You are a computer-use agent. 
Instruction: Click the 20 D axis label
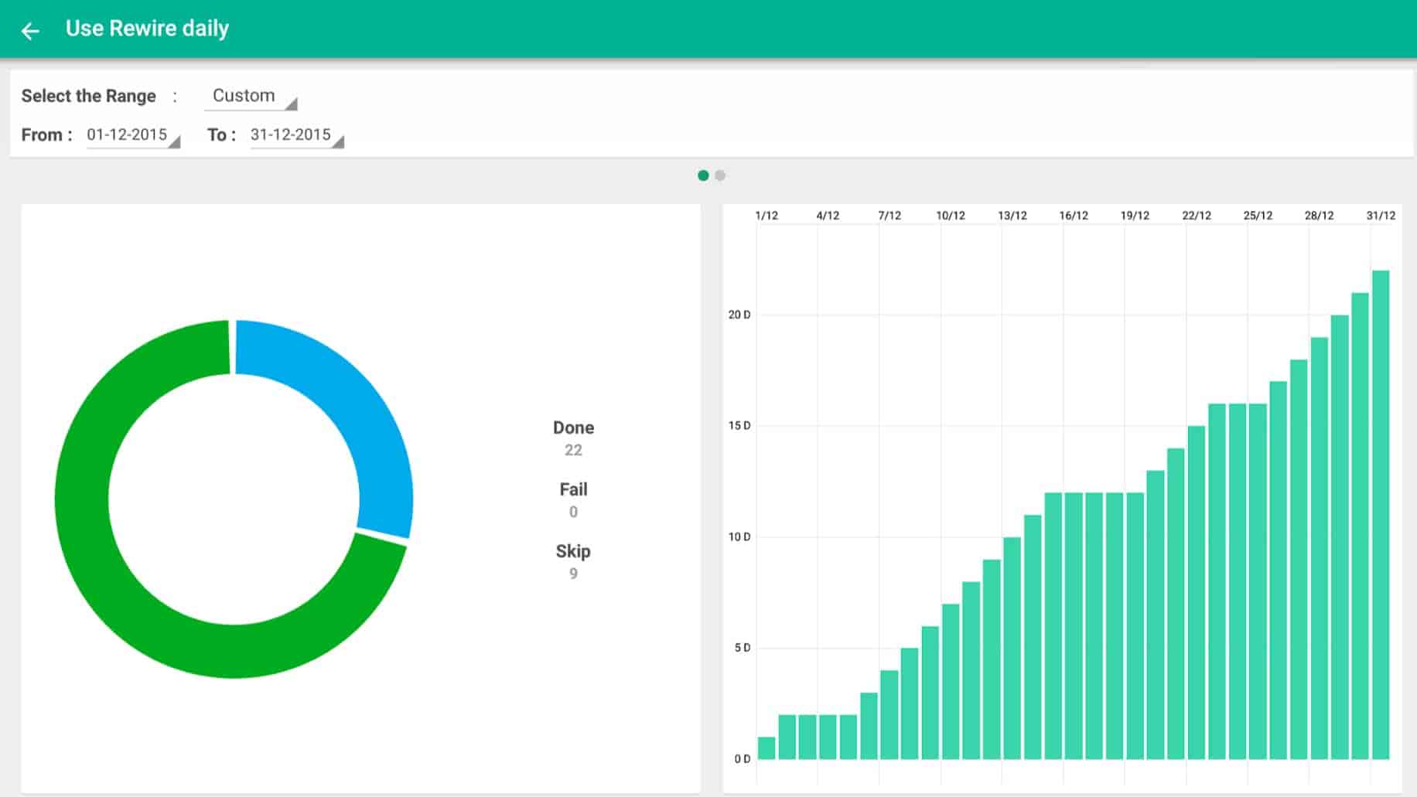(x=739, y=315)
